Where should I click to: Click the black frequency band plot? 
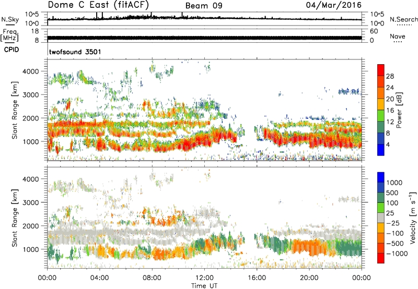204,38
